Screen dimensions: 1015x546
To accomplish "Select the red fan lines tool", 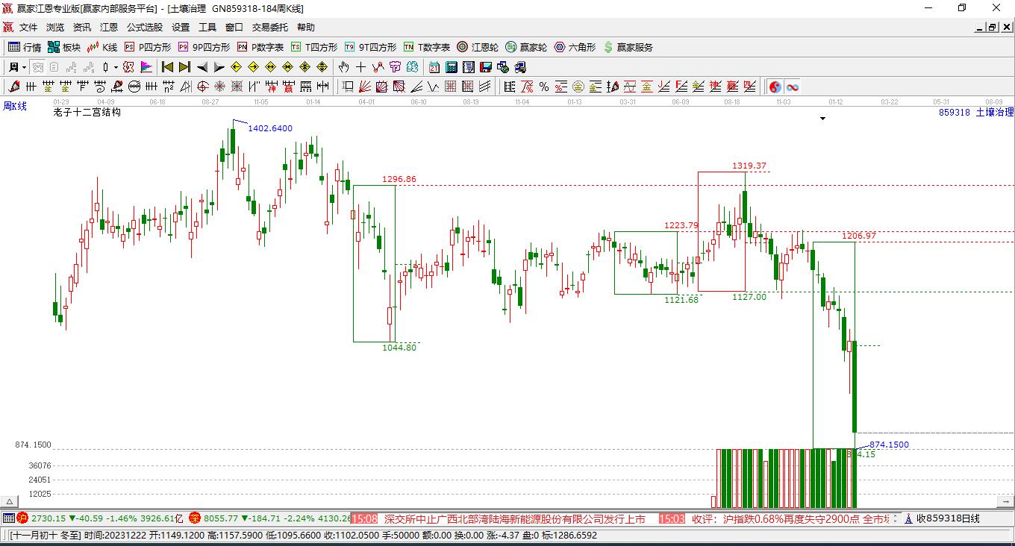I will pos(365,87).
